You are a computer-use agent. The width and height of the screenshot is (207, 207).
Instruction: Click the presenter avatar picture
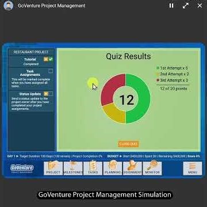tap(9, 6)
